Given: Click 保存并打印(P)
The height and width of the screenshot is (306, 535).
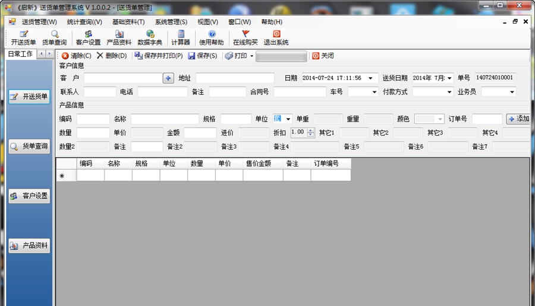Looking at the screenshot, I should pyautogui.click(x=159, y=56).
